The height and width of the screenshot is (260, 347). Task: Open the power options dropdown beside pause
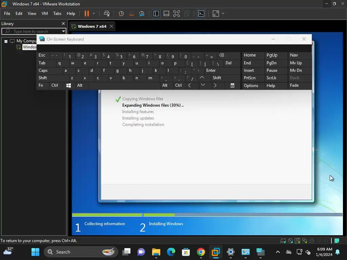(x=94, y=14)
